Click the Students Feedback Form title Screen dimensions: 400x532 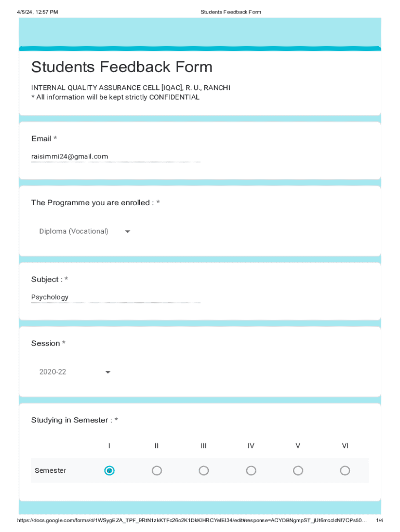[x=122, y=67]
